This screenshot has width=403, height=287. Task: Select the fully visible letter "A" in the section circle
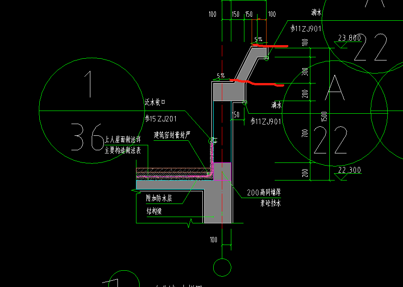tap(335, 88)
